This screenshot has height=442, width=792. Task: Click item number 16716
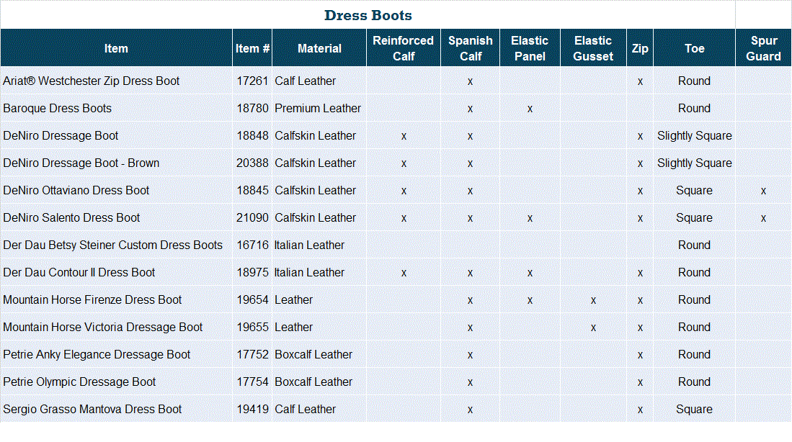click(252, 245)
